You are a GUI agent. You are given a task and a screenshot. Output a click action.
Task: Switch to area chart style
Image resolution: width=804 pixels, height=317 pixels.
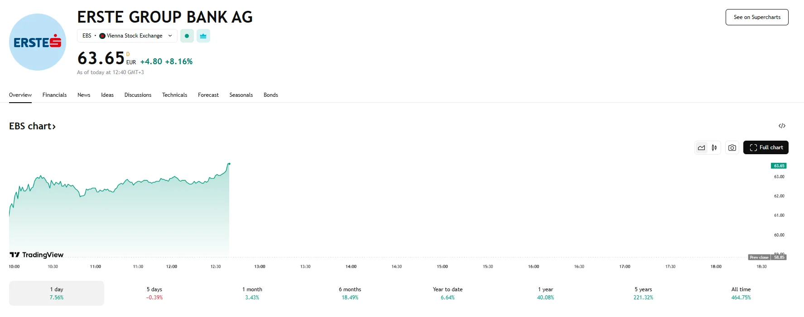point(701,147)
